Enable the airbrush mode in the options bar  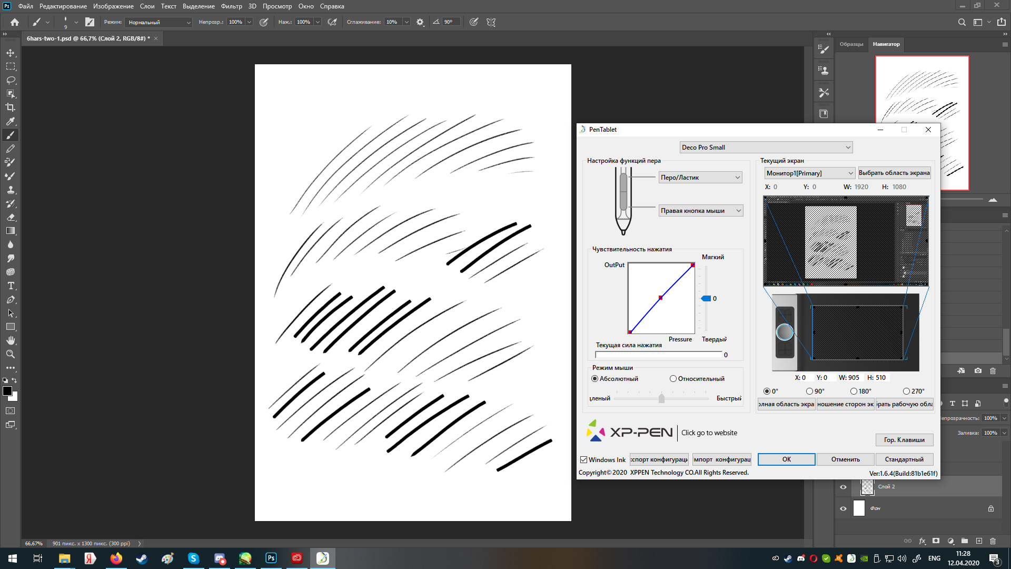pyautogui.click(x=332, y=22)
